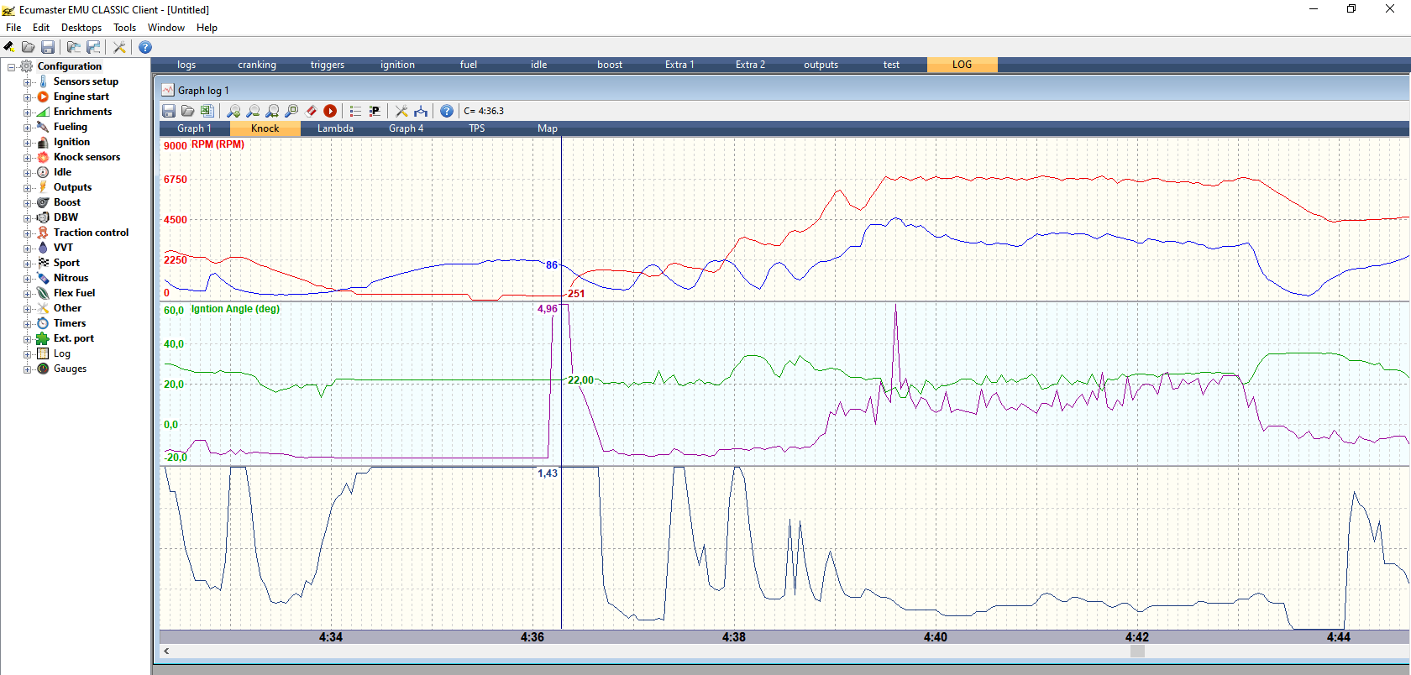Click the save desktops layout icon
The image size is (1411, 675).
(x=93, y=47)
